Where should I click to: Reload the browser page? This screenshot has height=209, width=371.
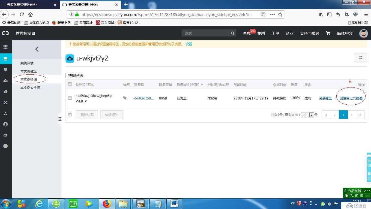[22, 14]
